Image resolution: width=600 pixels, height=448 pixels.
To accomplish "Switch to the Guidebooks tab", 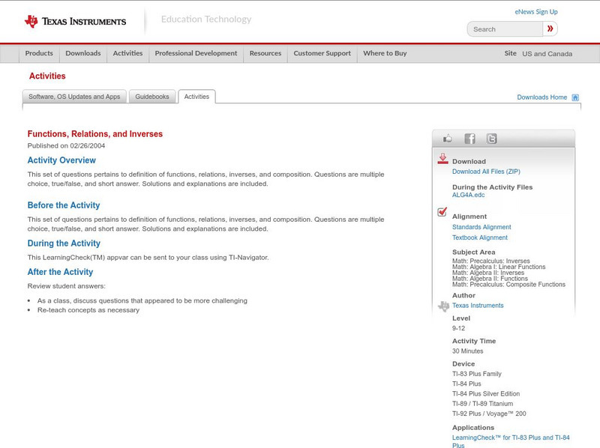I will pyautogui.click(x=152, y=97).
